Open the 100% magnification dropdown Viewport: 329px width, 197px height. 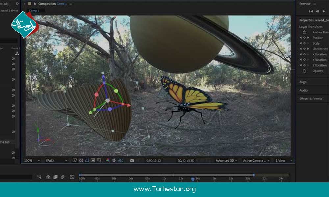coord(32,161)
